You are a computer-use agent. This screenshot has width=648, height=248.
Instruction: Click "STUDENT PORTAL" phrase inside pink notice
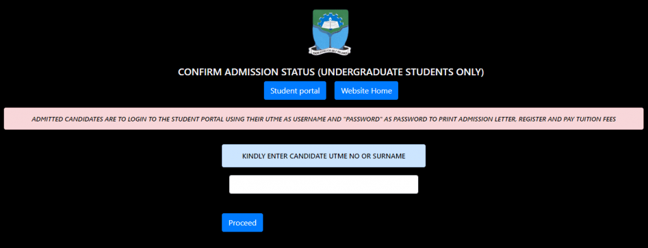219,120
